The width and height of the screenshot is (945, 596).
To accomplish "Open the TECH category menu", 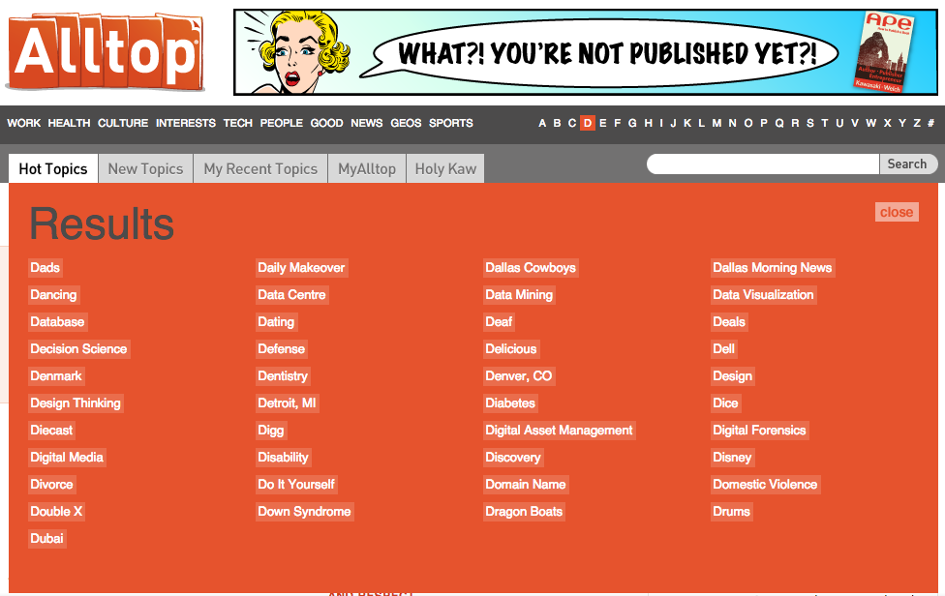I will tap(237, 123).
